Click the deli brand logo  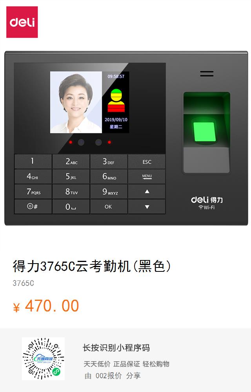22,22
